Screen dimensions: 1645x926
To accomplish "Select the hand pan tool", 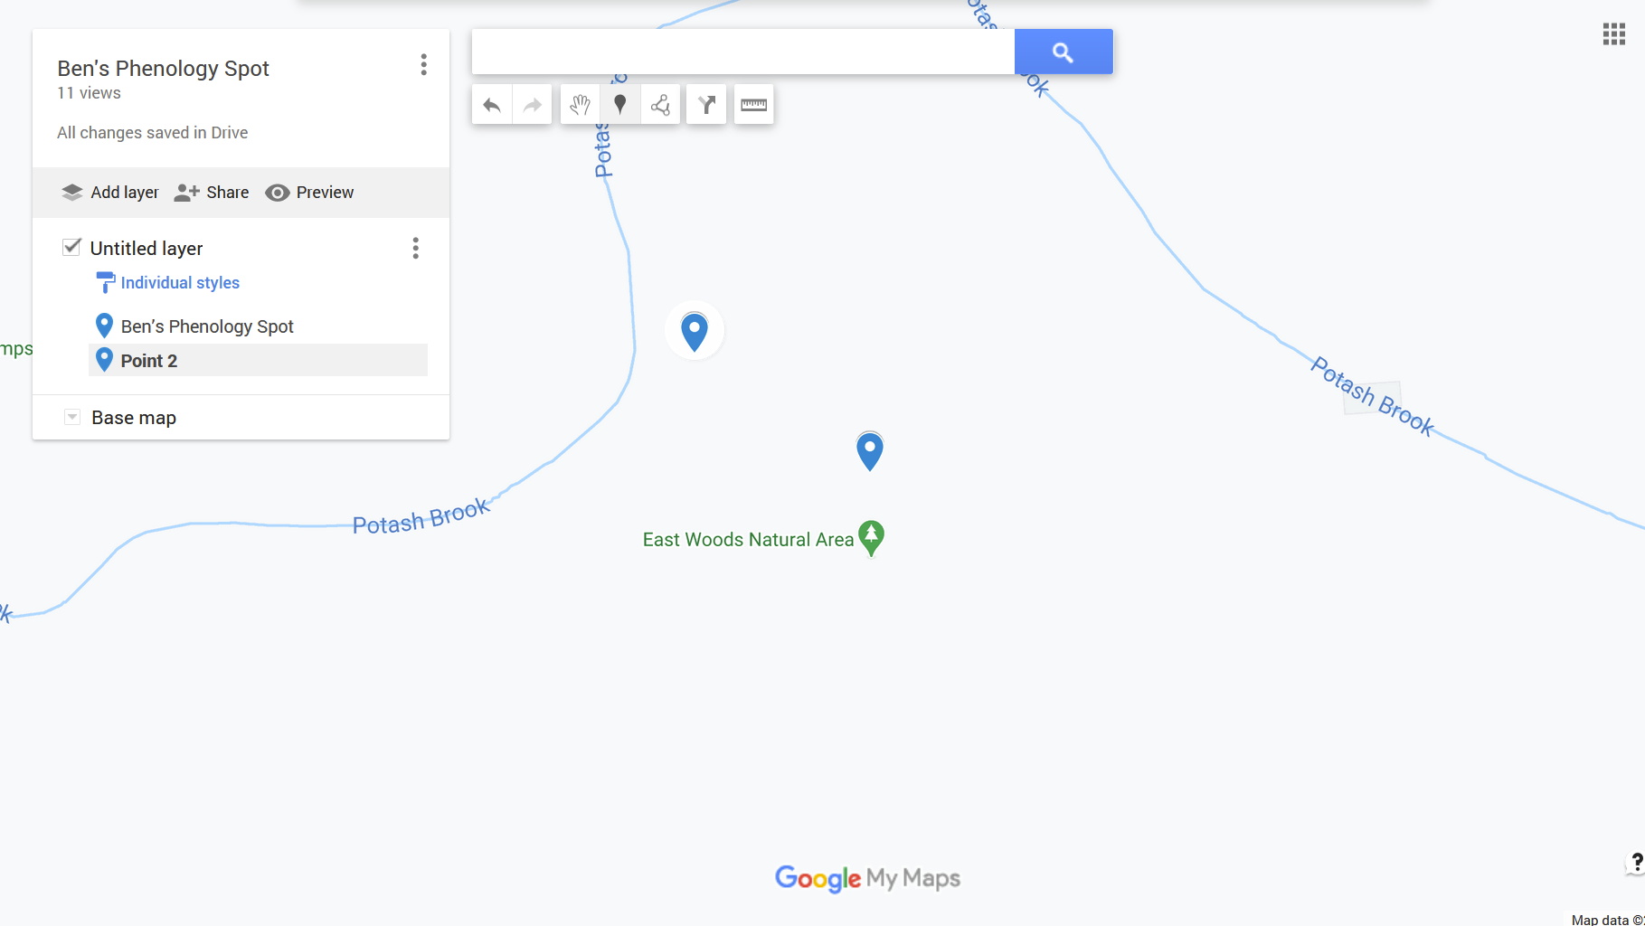I will click(580, 105).
